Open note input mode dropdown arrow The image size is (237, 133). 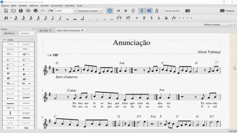[x=11, y=18]
